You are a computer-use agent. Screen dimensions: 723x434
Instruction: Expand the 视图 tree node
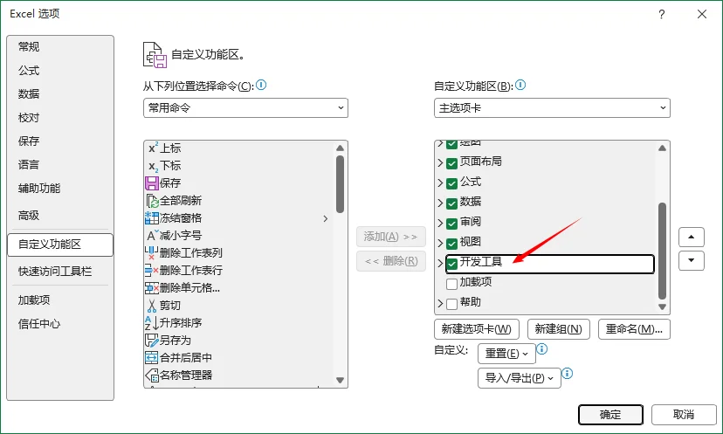pyautogui.click(x=440, y=243)
